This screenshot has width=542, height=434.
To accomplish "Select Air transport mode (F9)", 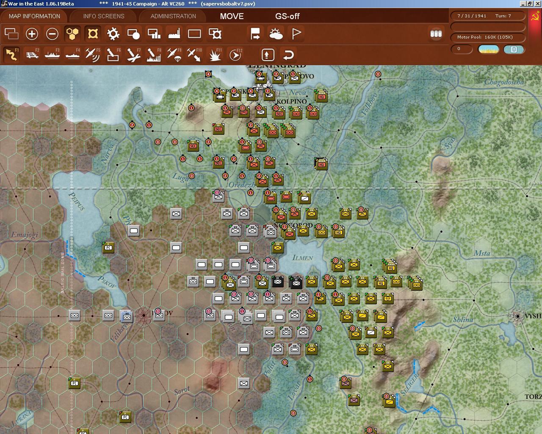I will [174, 55].
